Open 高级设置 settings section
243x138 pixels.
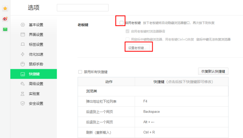tap(34, 84)
